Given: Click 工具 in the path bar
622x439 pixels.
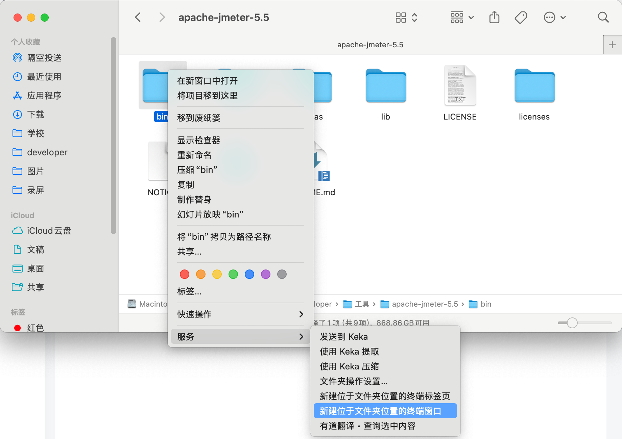Looking at the screenshot, I should 356,304.
